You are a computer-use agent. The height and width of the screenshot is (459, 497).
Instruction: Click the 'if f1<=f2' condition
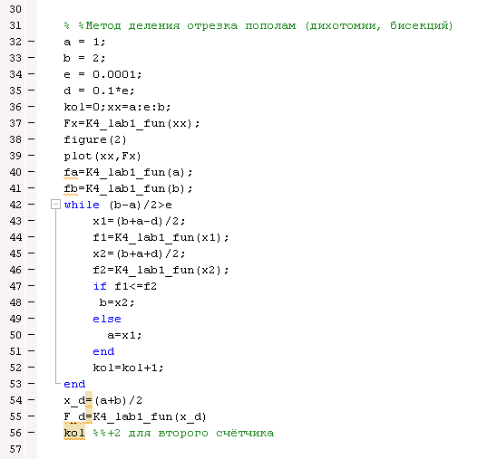pos(124,286)
